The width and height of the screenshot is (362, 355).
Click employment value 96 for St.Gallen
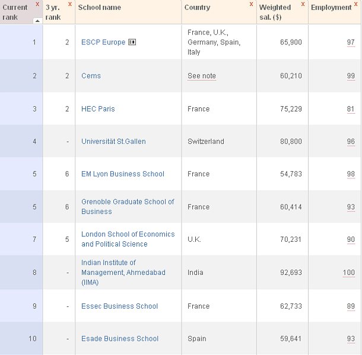pos(351,141)
